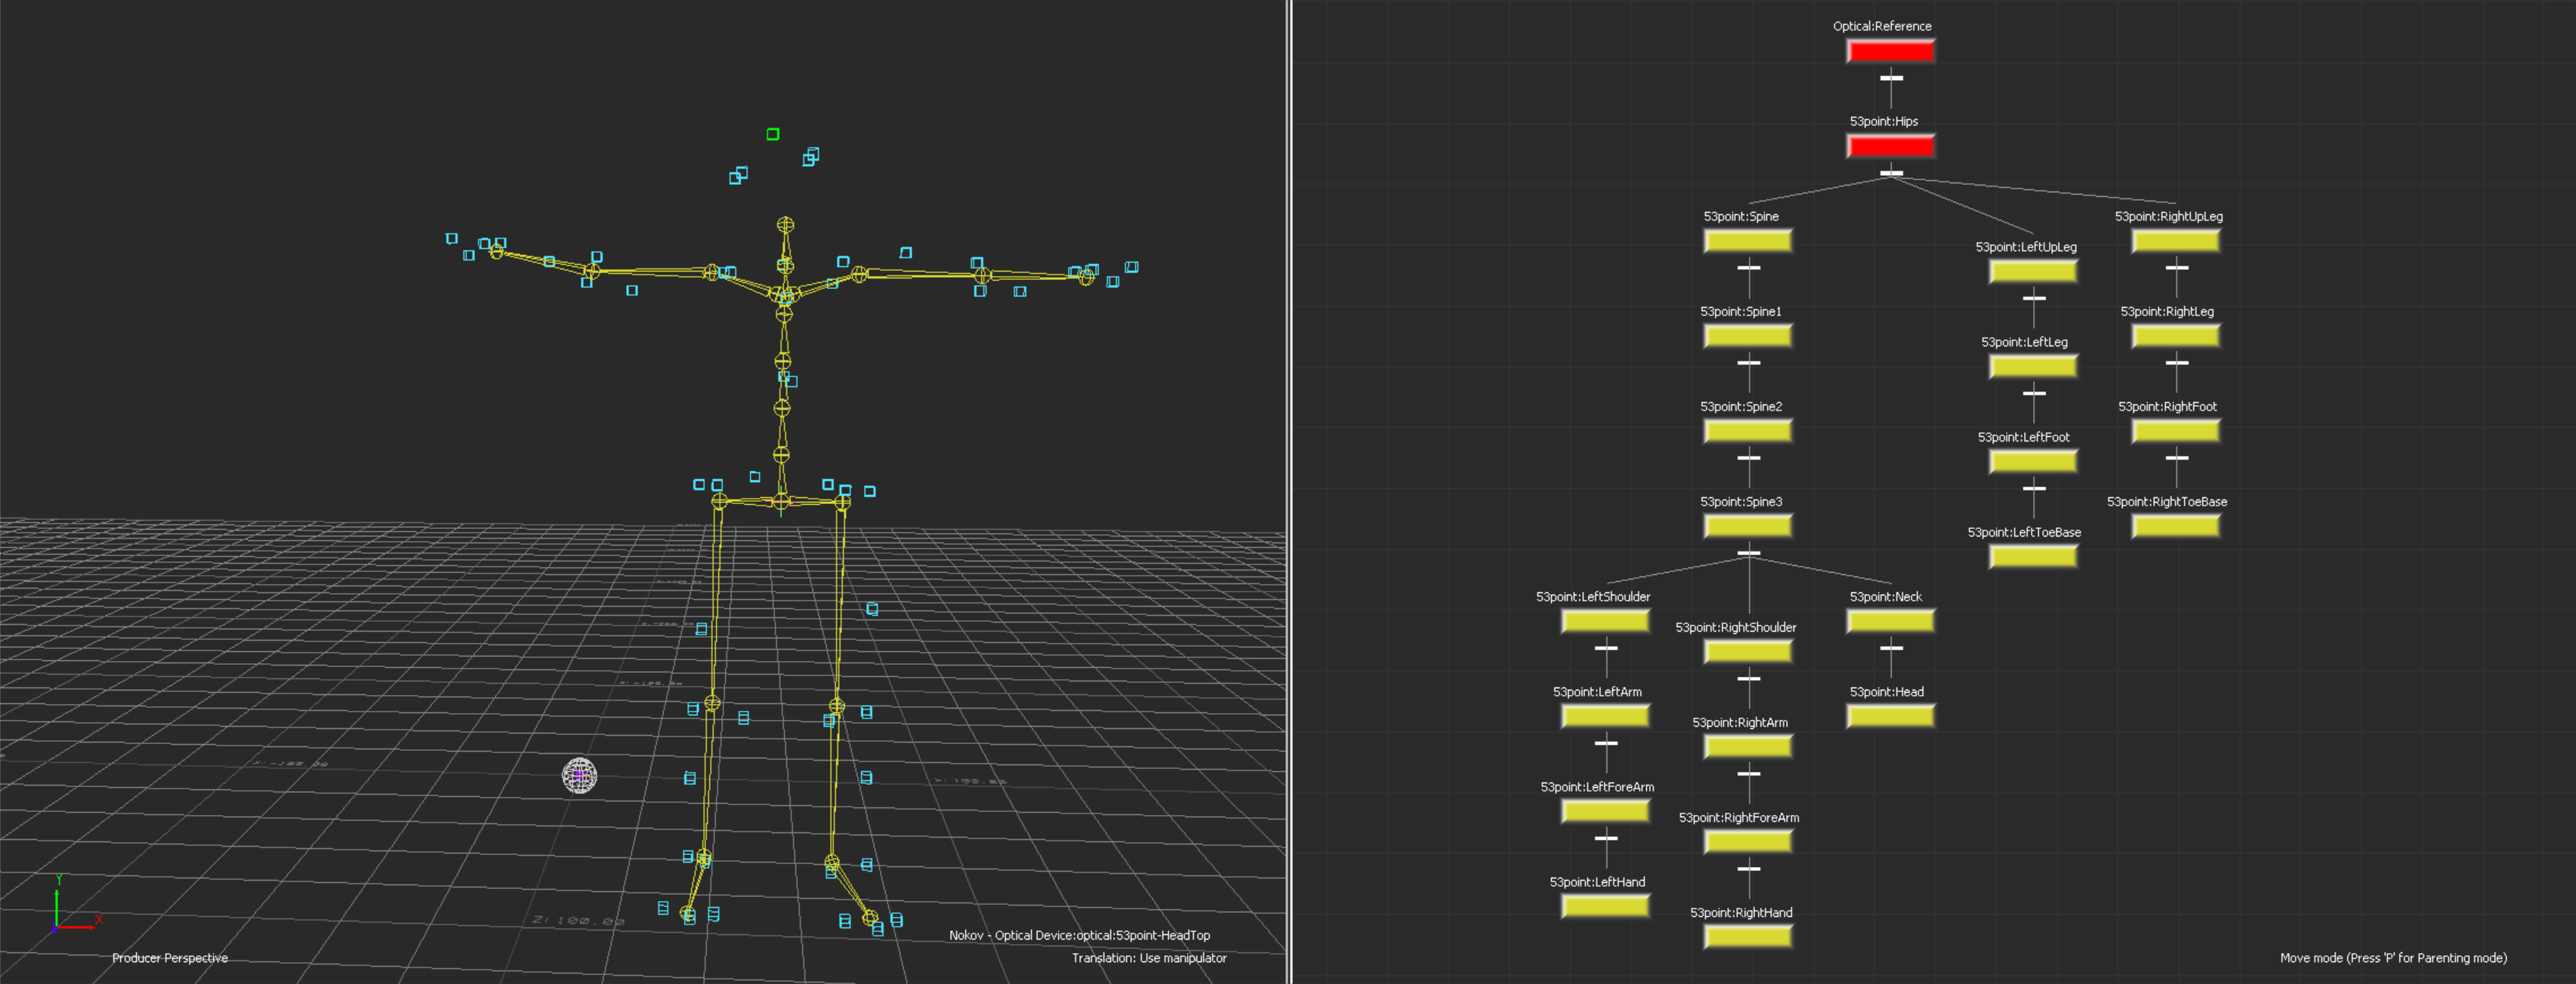Select the Optical:Reference red node
2576x984 pixels.
click(1890, 51)
